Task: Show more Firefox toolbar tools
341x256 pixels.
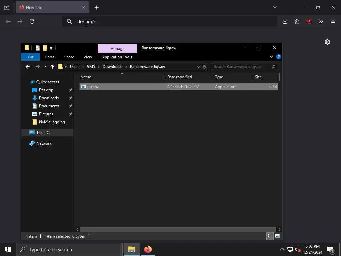Action: [321, 21]
